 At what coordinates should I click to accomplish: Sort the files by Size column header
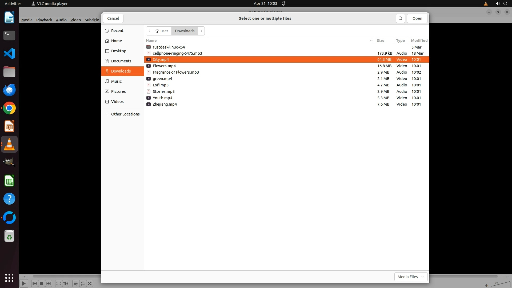click(x=380, y=41)
